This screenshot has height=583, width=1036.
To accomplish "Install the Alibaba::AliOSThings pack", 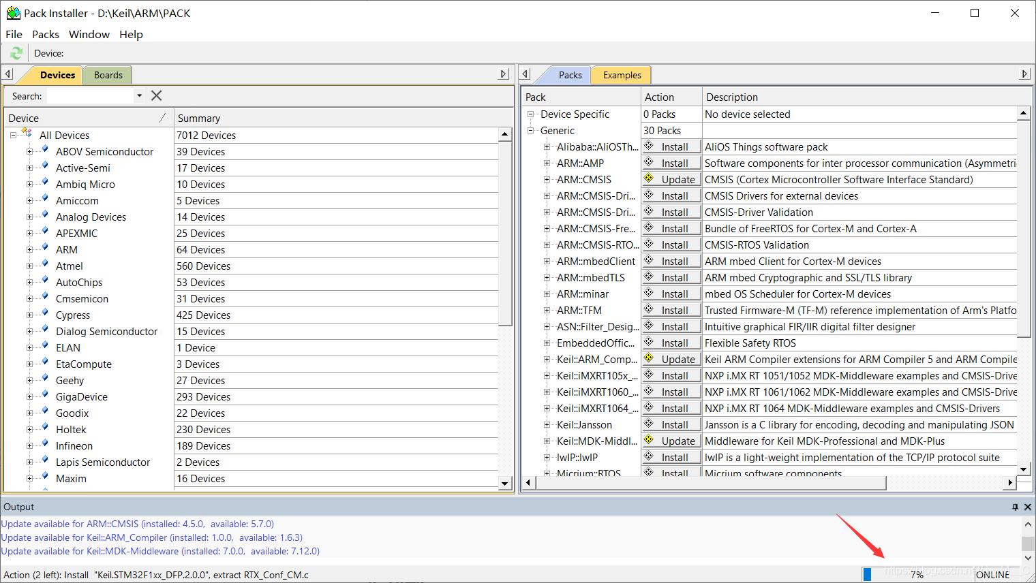I will point(671,146).
